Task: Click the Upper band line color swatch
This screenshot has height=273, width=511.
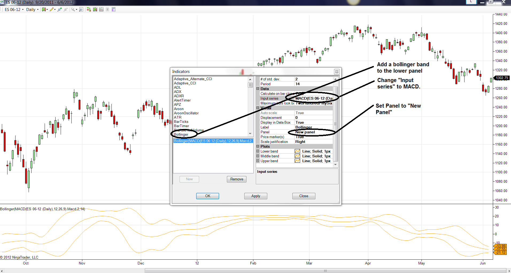Action: 297,161
